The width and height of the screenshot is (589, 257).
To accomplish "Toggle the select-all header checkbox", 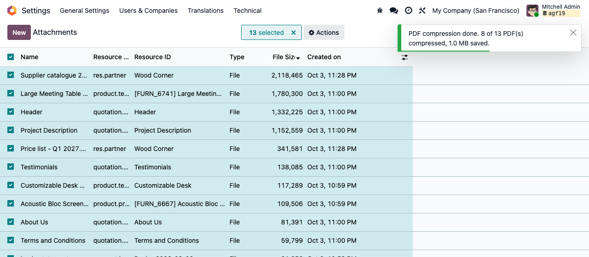I will 11,57.
